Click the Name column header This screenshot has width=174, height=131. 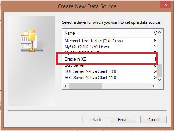coord(107,33)
